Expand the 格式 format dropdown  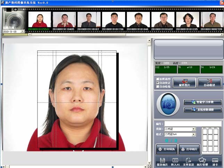(193, 134)
